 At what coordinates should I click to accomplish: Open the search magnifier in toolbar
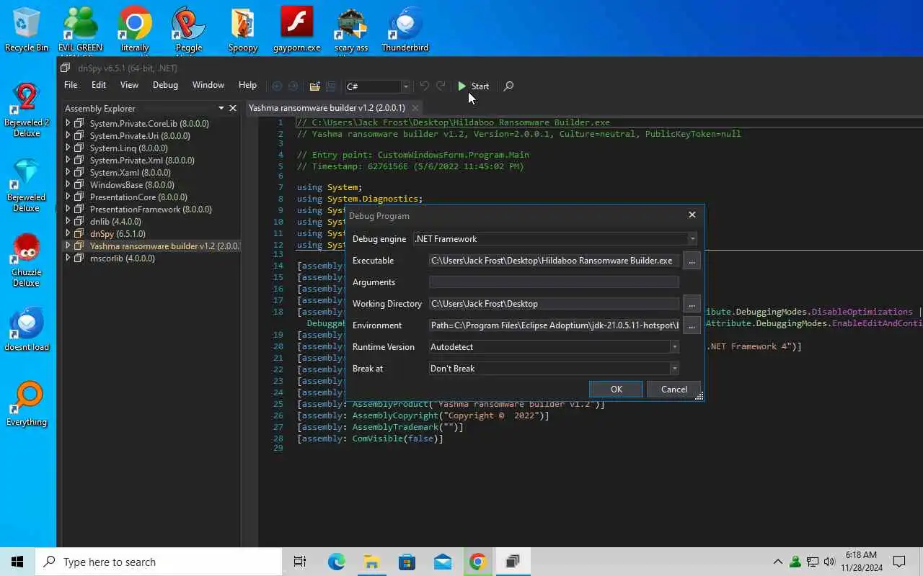pyautogui.click(x=508, y=86)
